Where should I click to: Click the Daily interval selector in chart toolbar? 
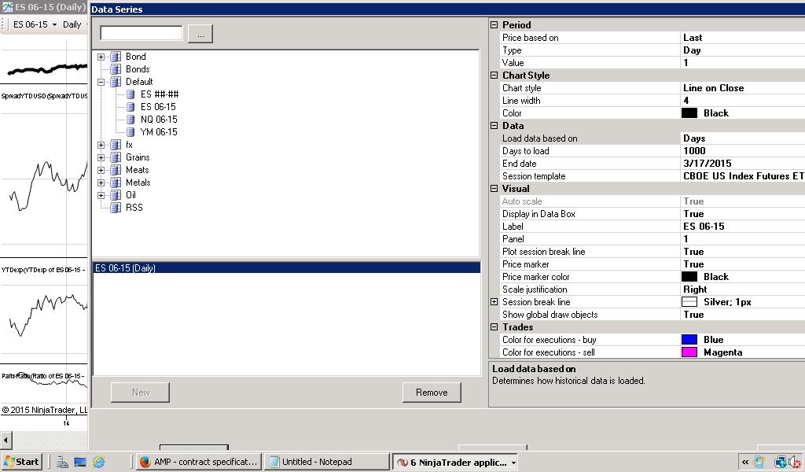[x=72, y=24]
